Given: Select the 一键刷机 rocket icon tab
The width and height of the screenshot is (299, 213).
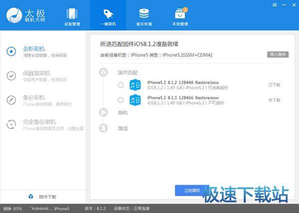Looking at the screenshot, I should (x=108, y=14).
